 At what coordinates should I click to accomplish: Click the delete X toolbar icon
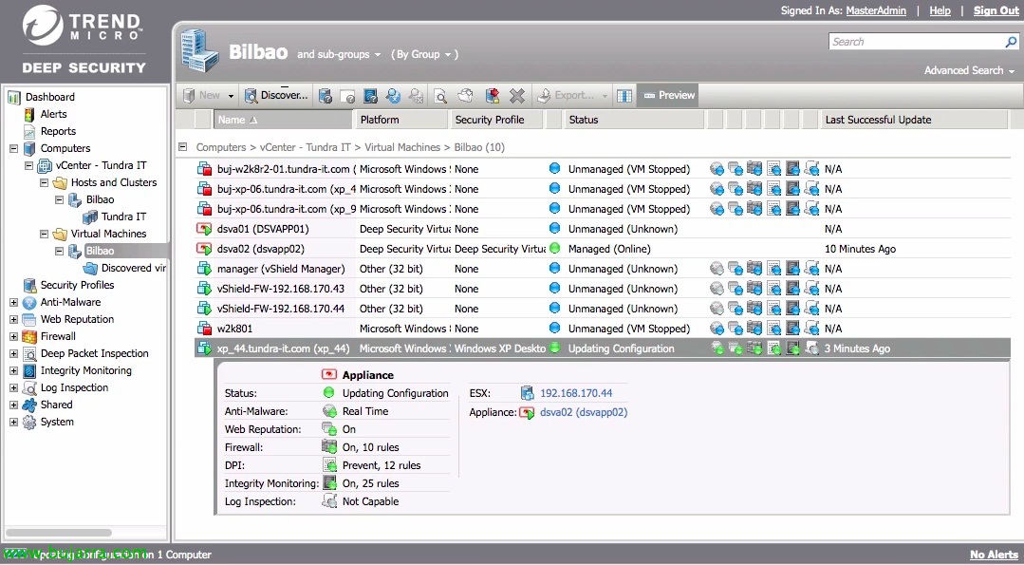[x=517, y=96]
